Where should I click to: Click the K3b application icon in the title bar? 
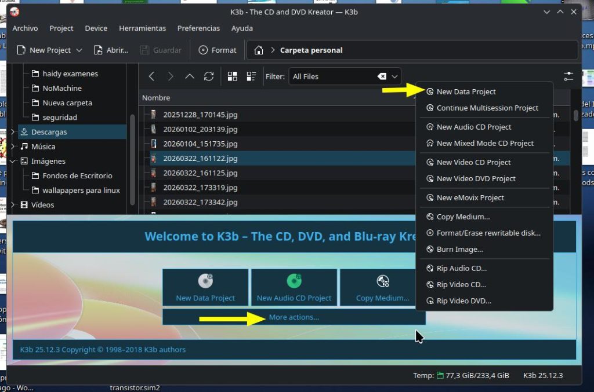15,12
